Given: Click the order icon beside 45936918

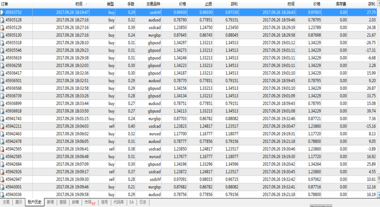Looking at the screenshot, I should (2, 111).
